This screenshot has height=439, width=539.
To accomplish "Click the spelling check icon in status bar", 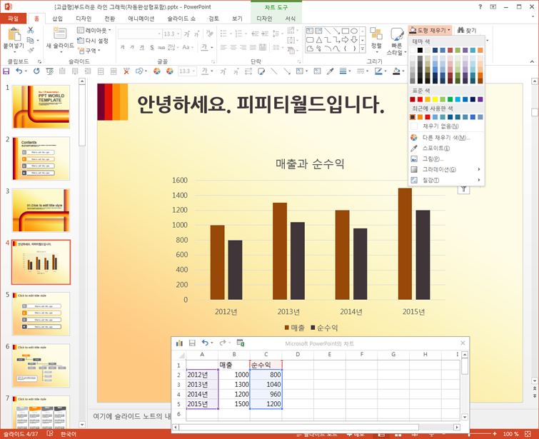I will [50, 434].
